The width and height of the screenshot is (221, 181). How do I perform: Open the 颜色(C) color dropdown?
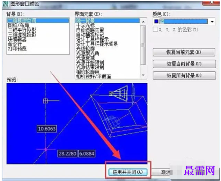click(212, 21)
